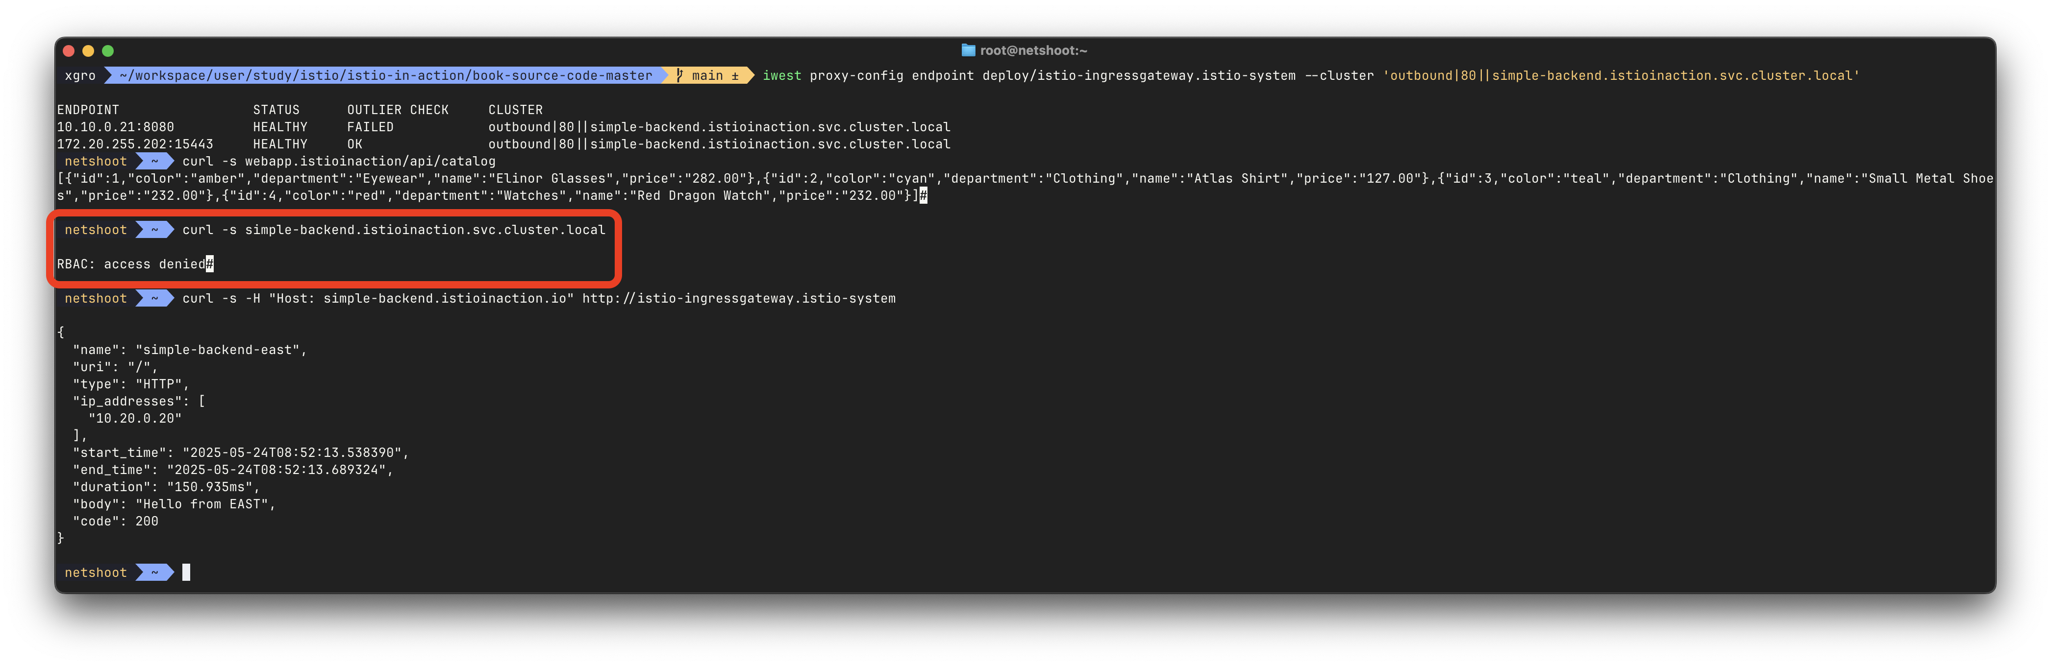Viewport: 2051px width, 666px height.
Task: Click the folder icon in title bar
Action: pos(967,50)
